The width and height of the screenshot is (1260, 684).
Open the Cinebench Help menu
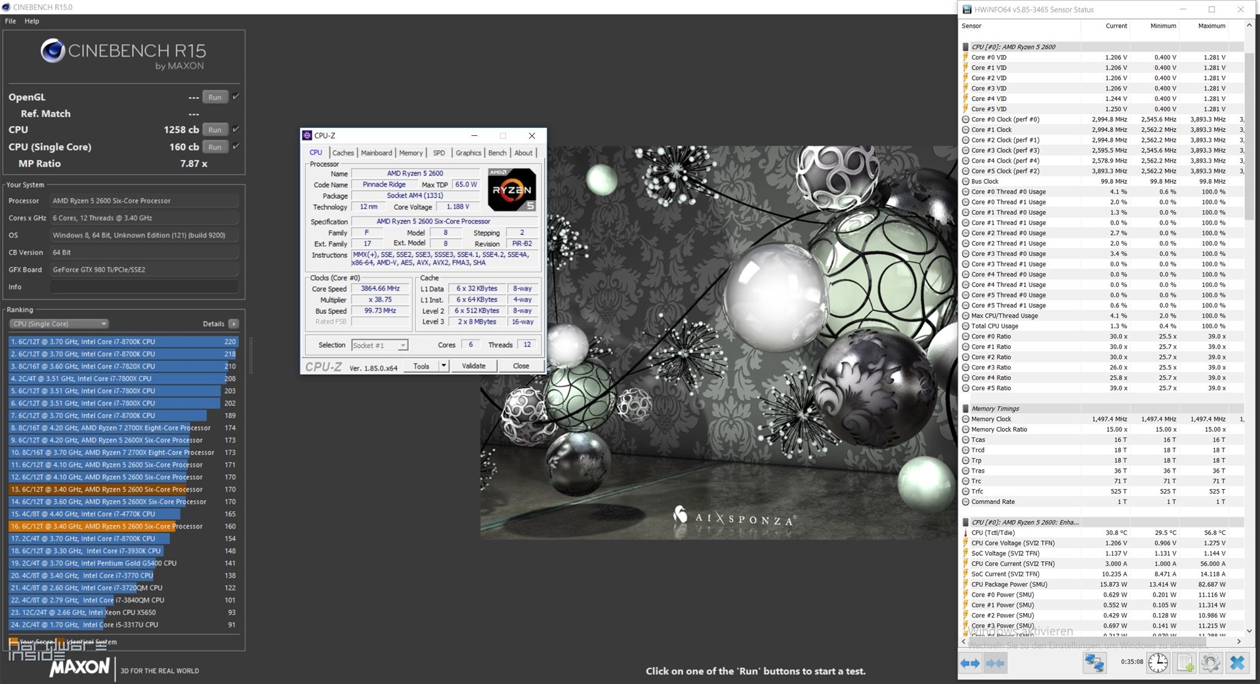click(x=31, y=21)
